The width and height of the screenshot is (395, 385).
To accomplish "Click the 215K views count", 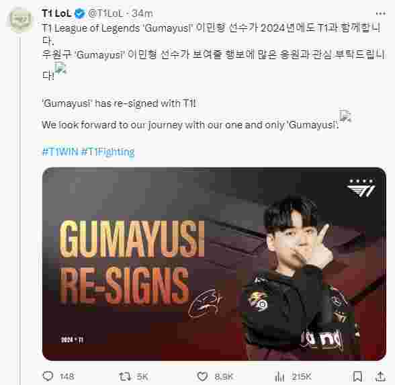I will (302, 376).
